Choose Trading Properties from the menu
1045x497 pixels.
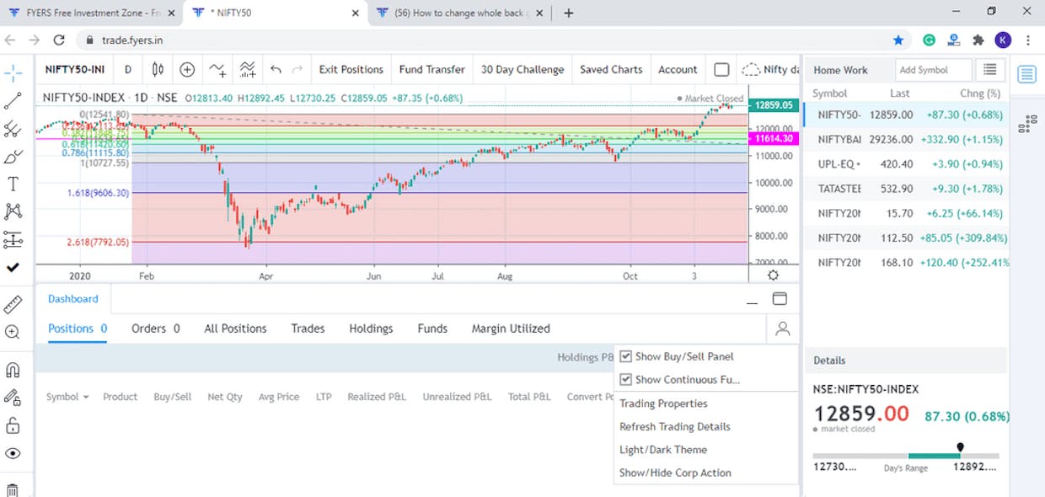point(663,403)
